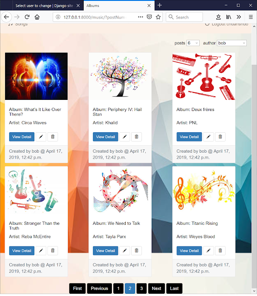Go to the browser home page
This screenshot has width=257, height=296.
tap(37, 17)
